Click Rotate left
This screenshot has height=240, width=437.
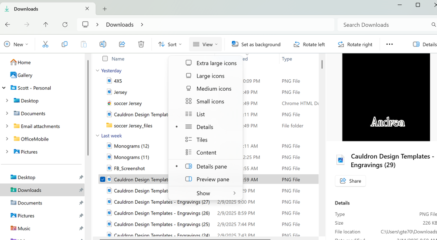point(309,44)
